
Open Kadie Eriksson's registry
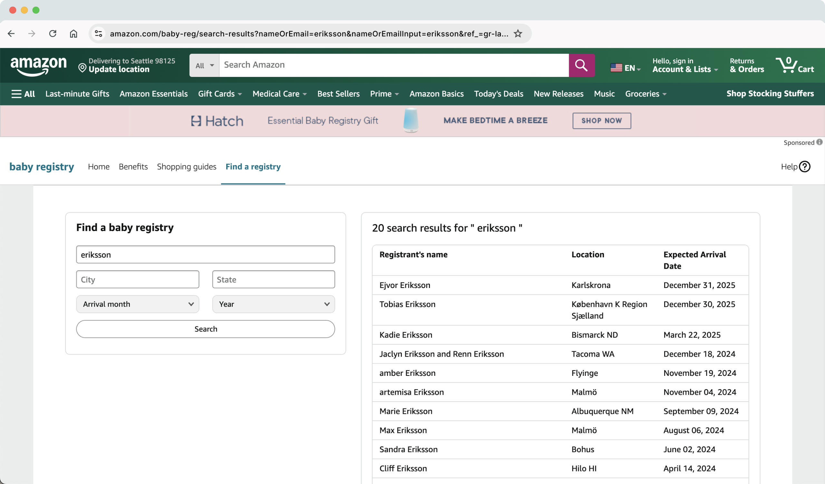406,335
